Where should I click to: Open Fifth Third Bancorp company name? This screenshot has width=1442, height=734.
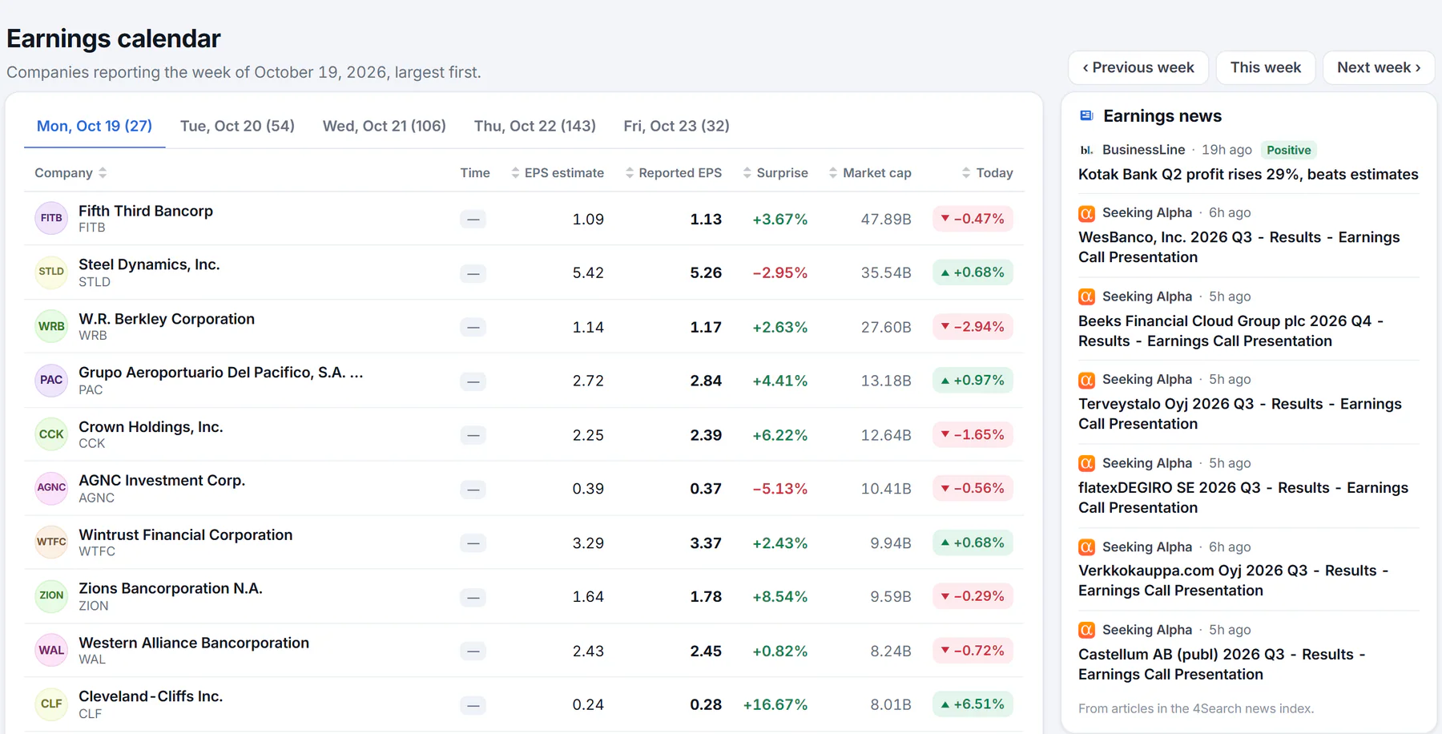146,211
